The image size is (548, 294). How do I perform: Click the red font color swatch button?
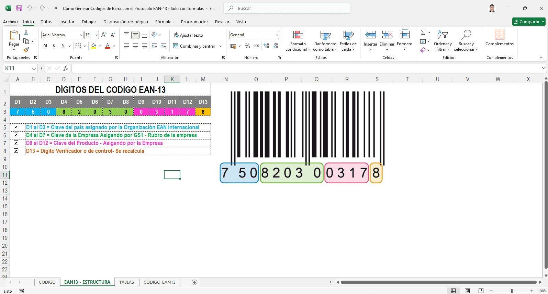click(108, 46)
